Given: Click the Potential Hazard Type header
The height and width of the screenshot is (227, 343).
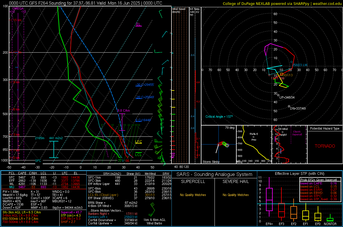Looking at the screenshot, I should (x=325, y=128).
